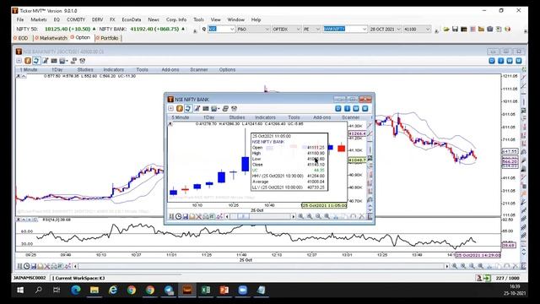540x304 pixels.
Task: Open Scanner in BANKNIFTY chart window
Action: 199,69
